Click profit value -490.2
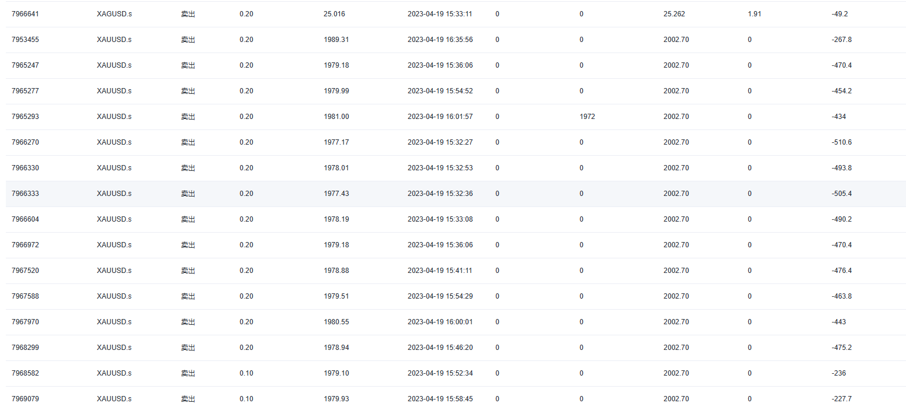This screenshot has width=906, height=410. click(x=842, y=219)
